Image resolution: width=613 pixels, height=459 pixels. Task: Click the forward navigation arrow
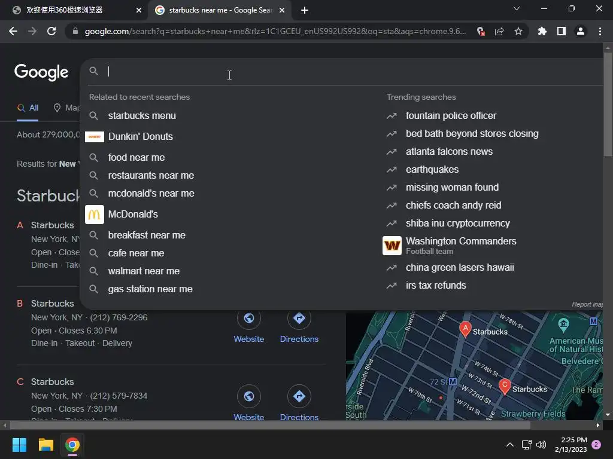[32, 31]
